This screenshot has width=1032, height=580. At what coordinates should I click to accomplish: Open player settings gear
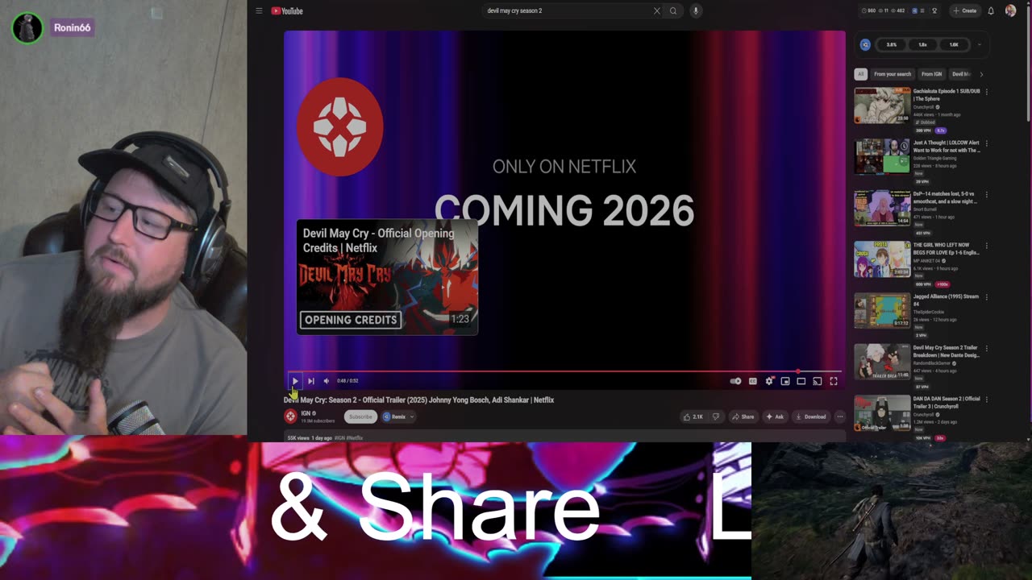pos(769,381)
